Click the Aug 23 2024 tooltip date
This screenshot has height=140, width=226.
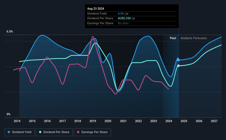click(x=96, y=9)
